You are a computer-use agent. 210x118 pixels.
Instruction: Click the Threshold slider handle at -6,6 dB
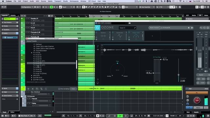tap(153, 73)
